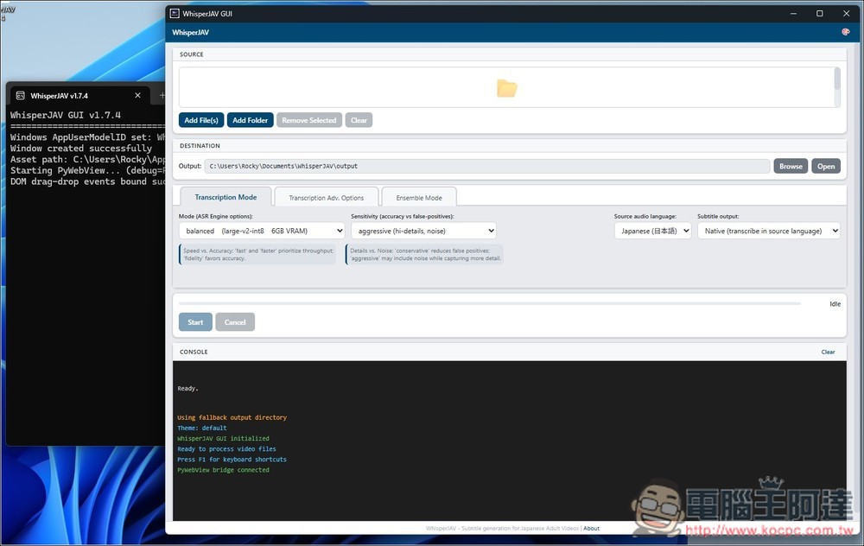Open the console terminal window icon
Image resolution: width=864 pixels, height=546 pixels.
[x=20, y=95]
